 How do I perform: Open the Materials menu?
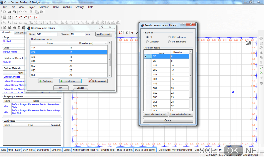point(44,7)
